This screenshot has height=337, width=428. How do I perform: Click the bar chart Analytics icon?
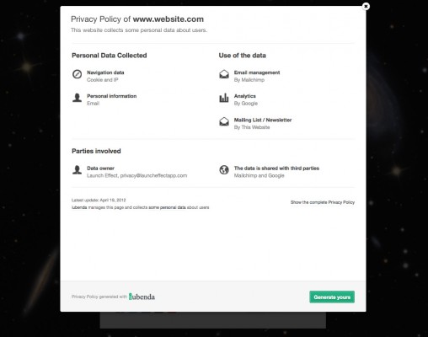pos(224,98)
